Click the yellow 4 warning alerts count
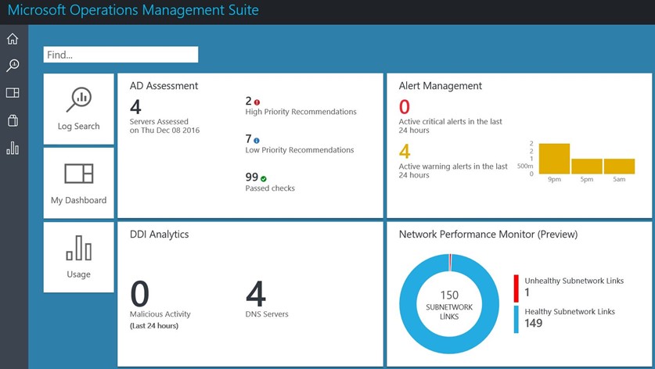The width and height of the screenshot is (655, 369). [x=405, y=151]
